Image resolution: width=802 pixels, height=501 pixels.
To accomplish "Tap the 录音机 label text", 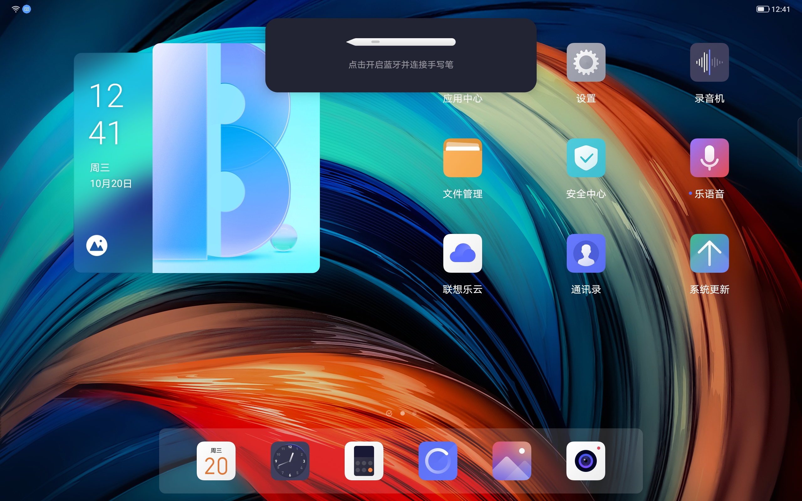I will [709, 98].
